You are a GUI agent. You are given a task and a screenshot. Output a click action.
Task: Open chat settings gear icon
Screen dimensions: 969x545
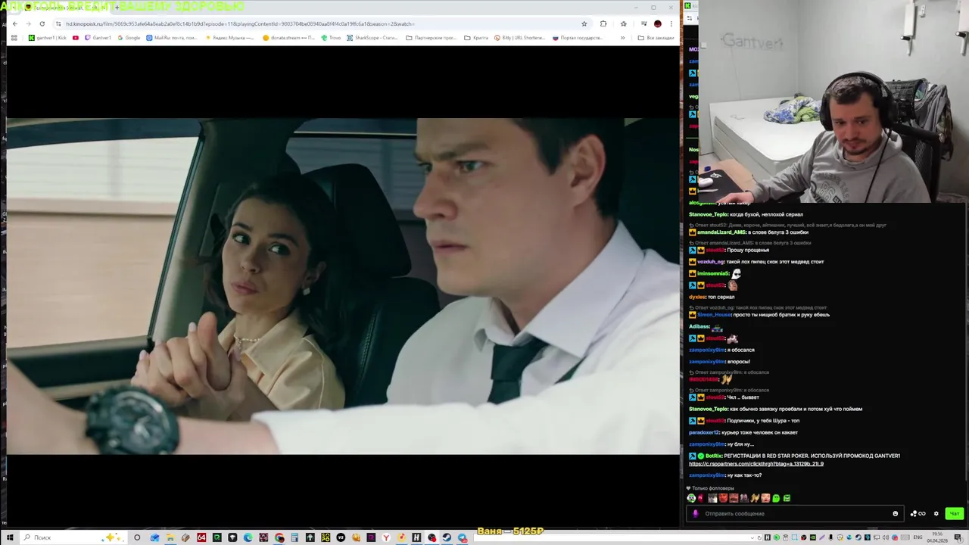pos(936,513)
